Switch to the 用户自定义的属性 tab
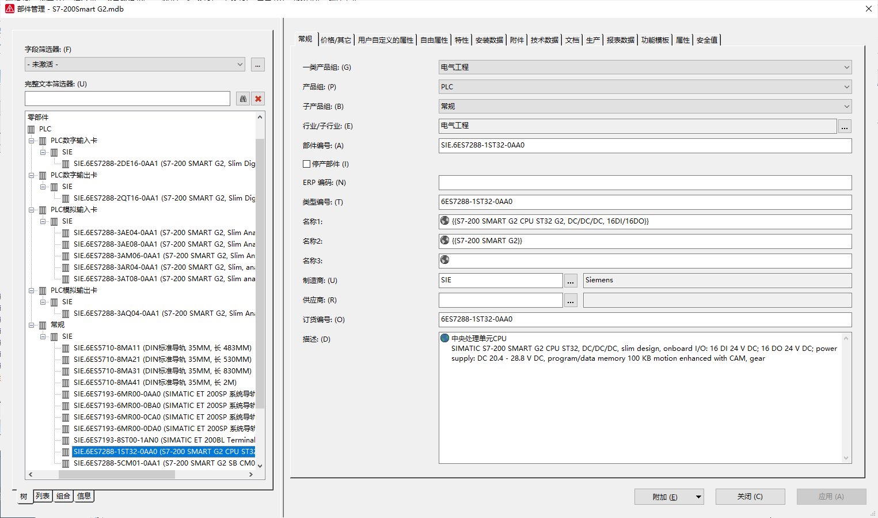Screen dimensions: 878x518 click(x=386, y=40)
